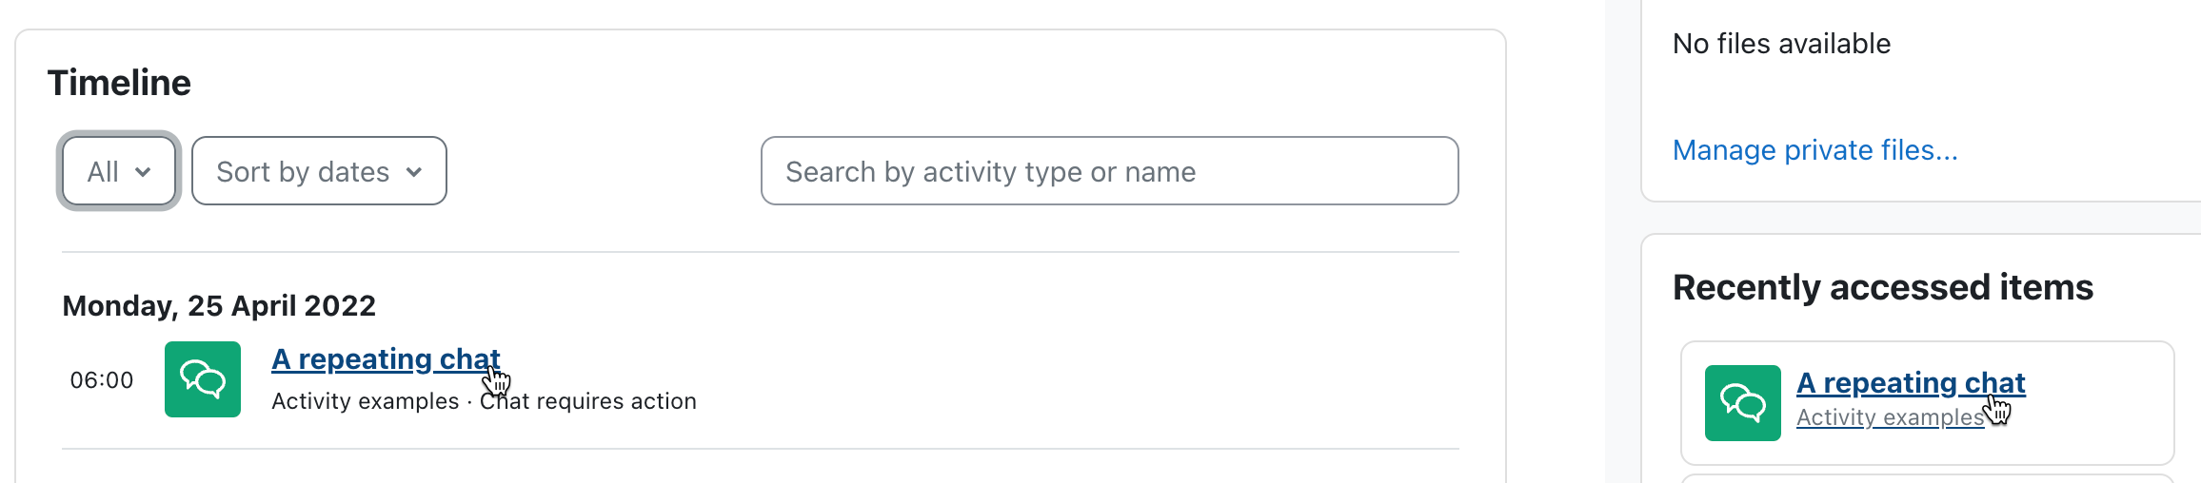
Task: Click the chat icon in Recently accessed items
Action: (x=1743, y=403)
